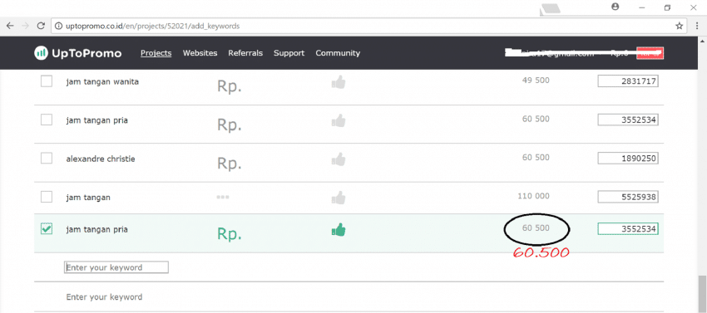Click thumbs-up icon in the 110 000 row
This screenshot has width=707, height=313.
pos(339,198)
